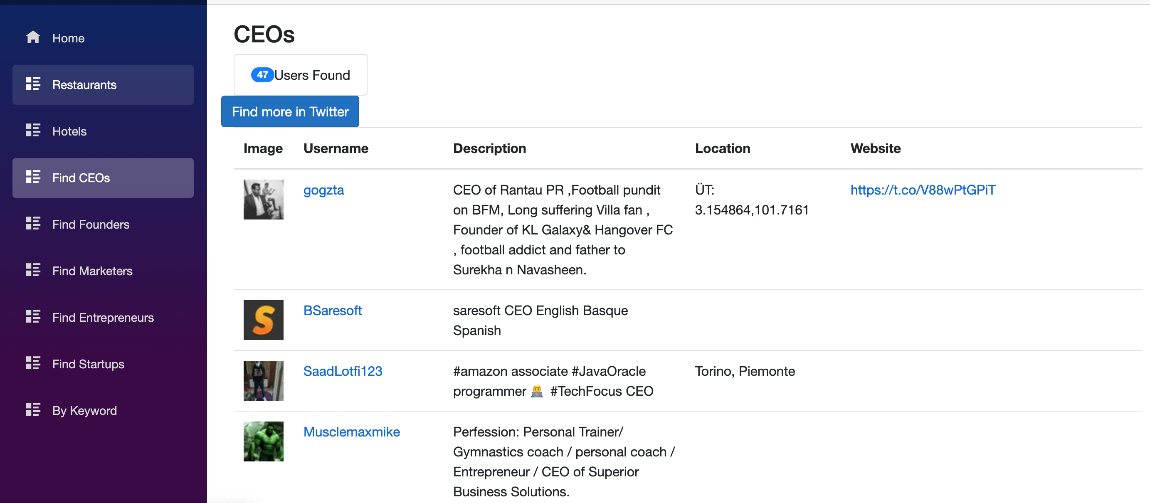Click the Find Marketers list icon

click(32, 271)
